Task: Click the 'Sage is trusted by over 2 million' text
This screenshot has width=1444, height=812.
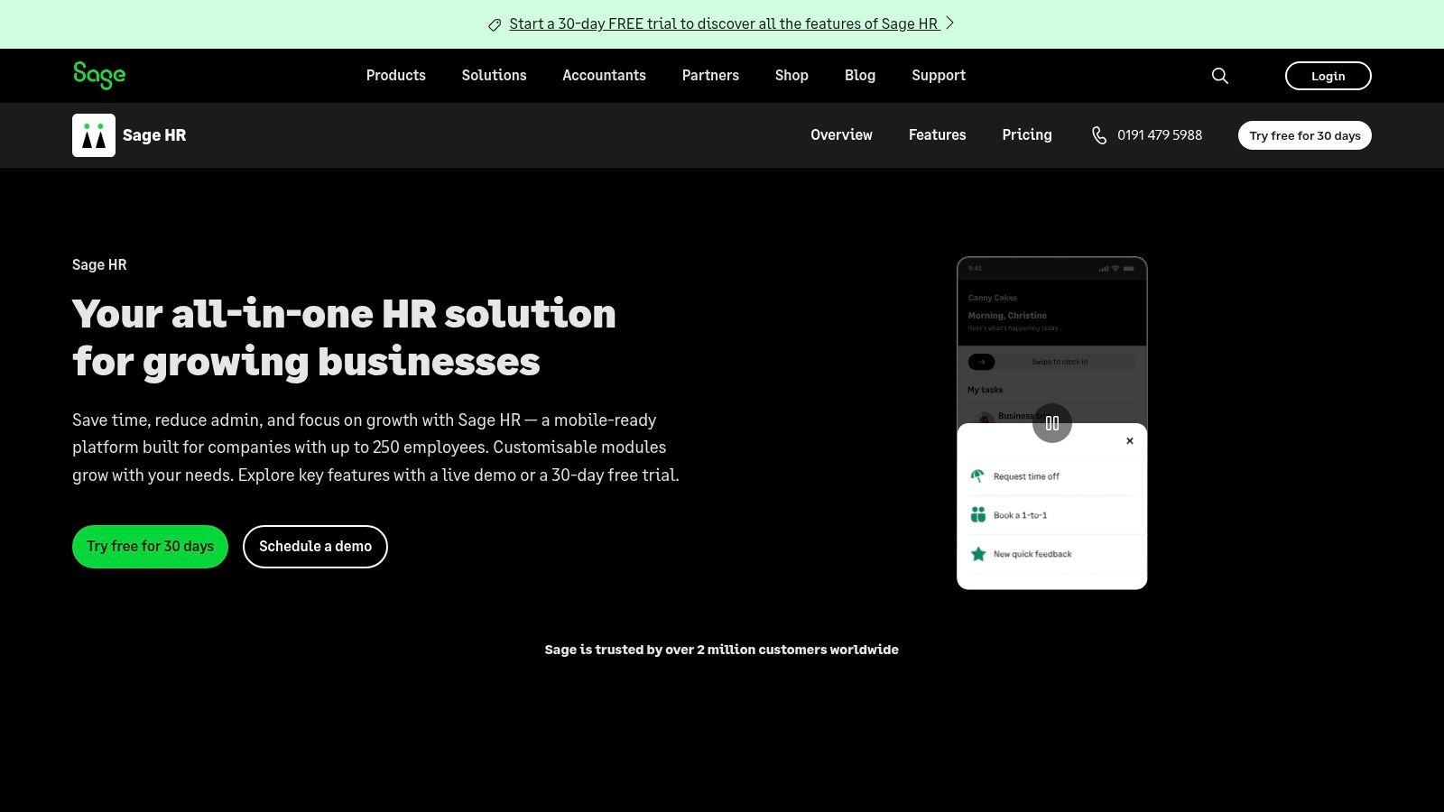Action: click(722, 650)
